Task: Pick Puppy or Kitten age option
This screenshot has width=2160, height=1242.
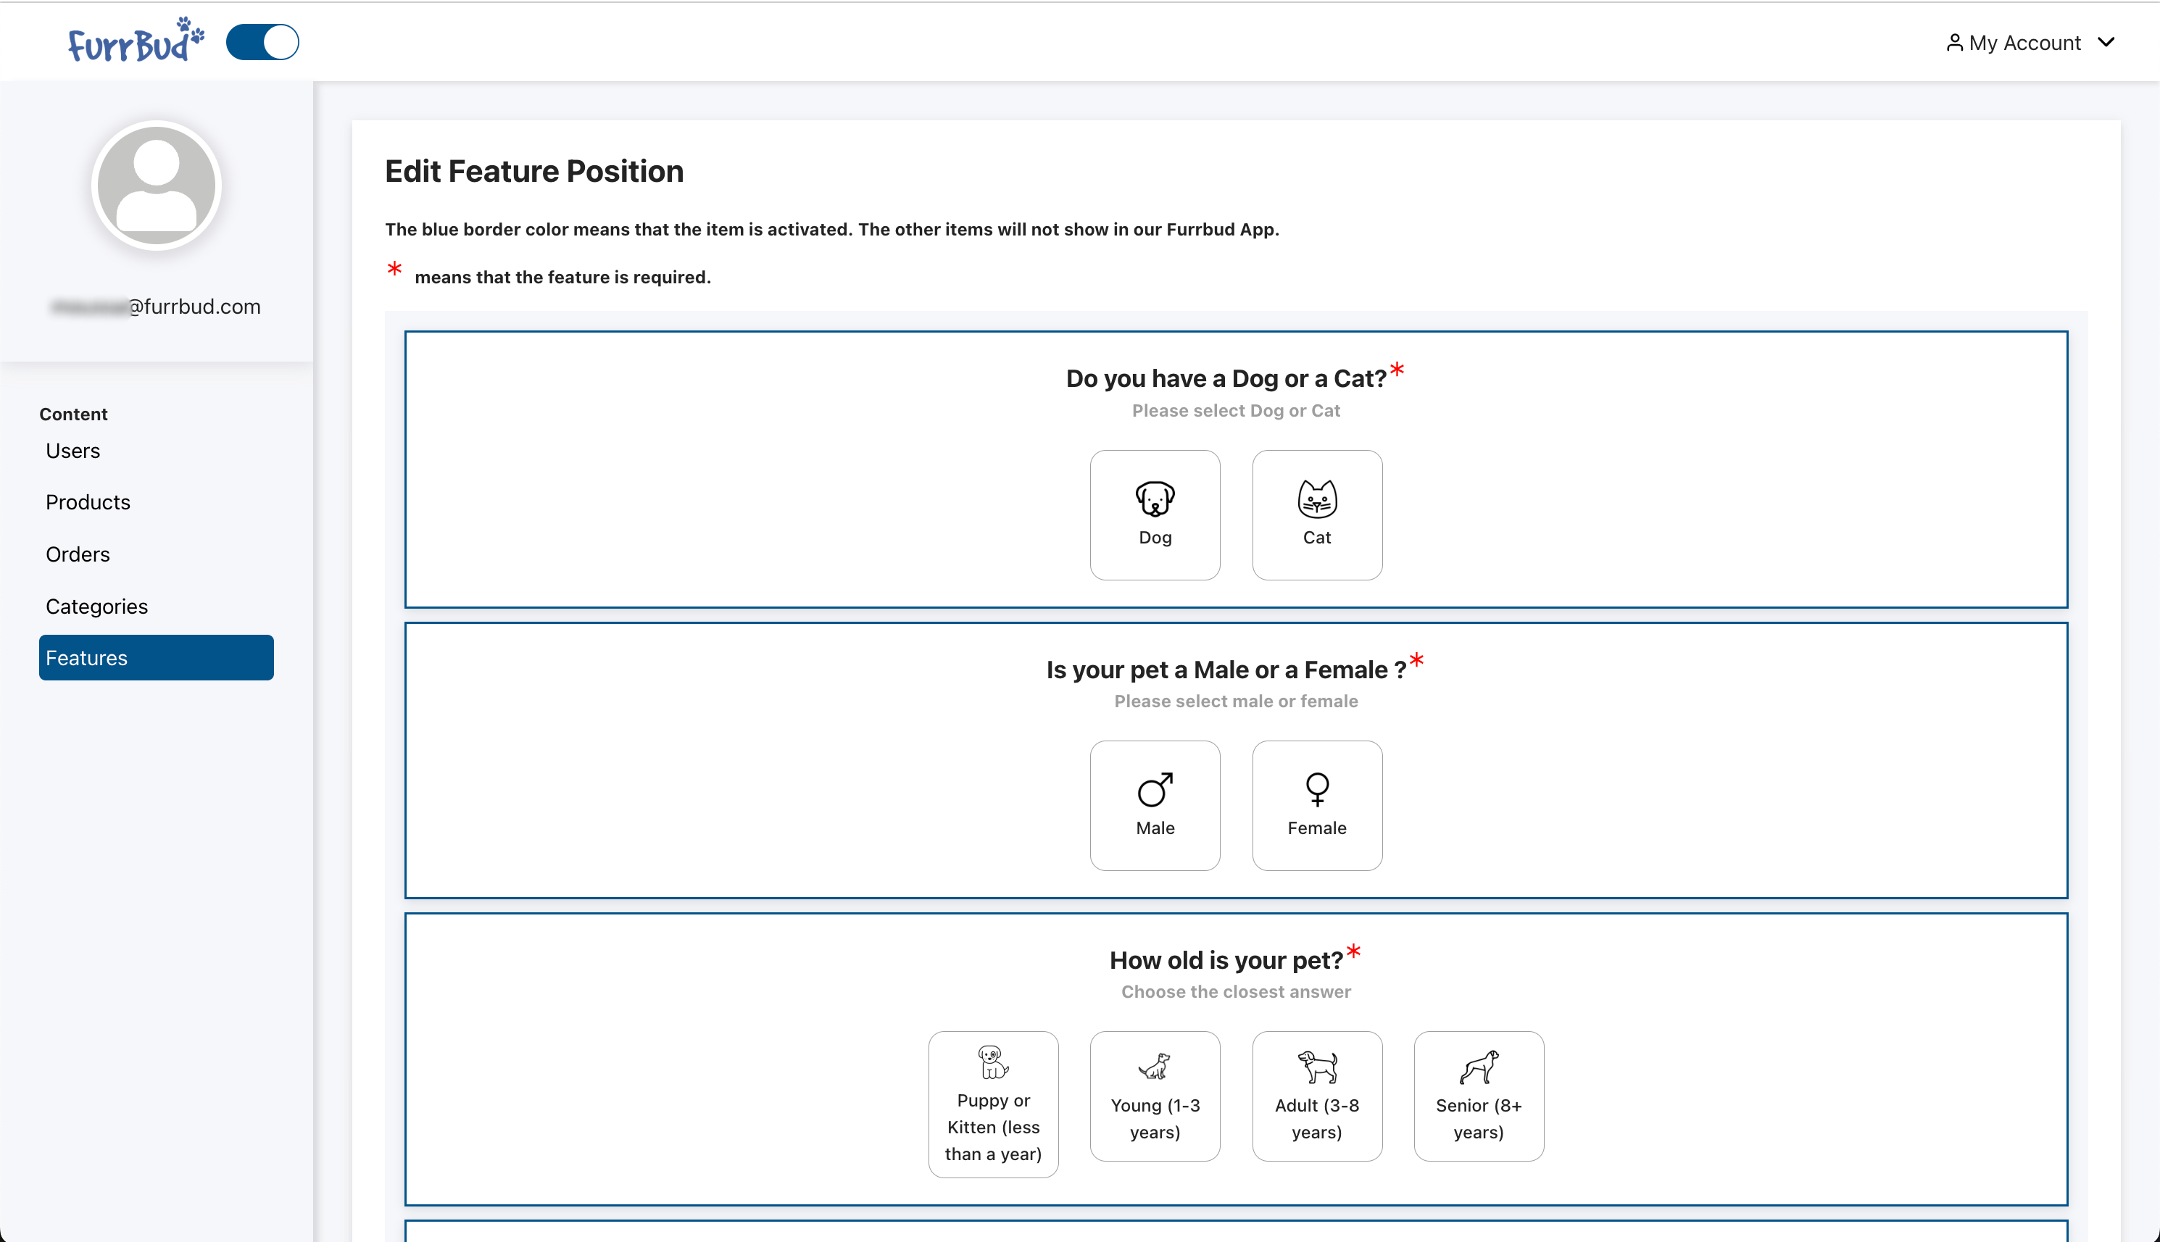Action: coord(993,1104)
